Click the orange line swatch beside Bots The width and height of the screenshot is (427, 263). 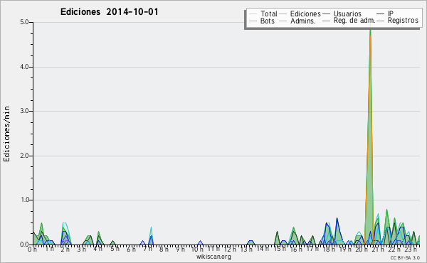tap(253, 21)
